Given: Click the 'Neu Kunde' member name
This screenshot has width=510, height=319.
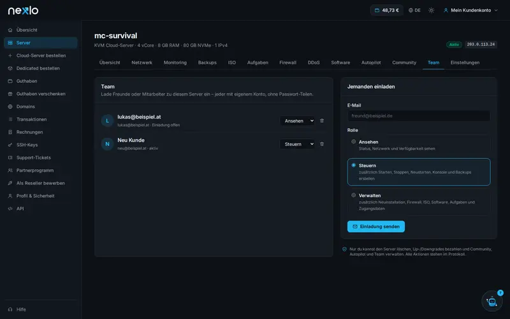Looking at the screenshot, I should point(131,140).
